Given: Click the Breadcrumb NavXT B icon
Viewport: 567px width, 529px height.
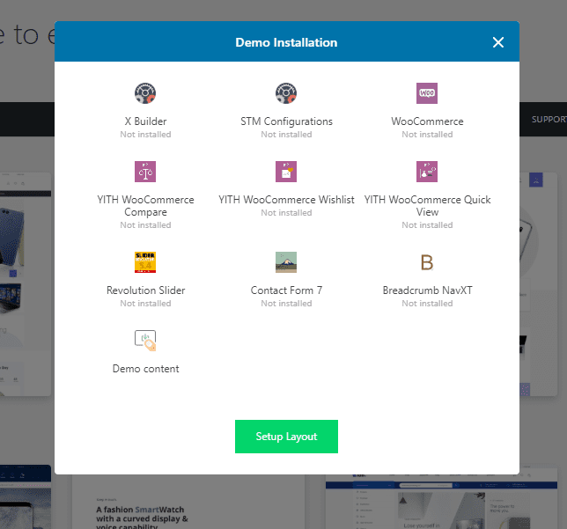Looking at the screenshot, I should 427,262.
